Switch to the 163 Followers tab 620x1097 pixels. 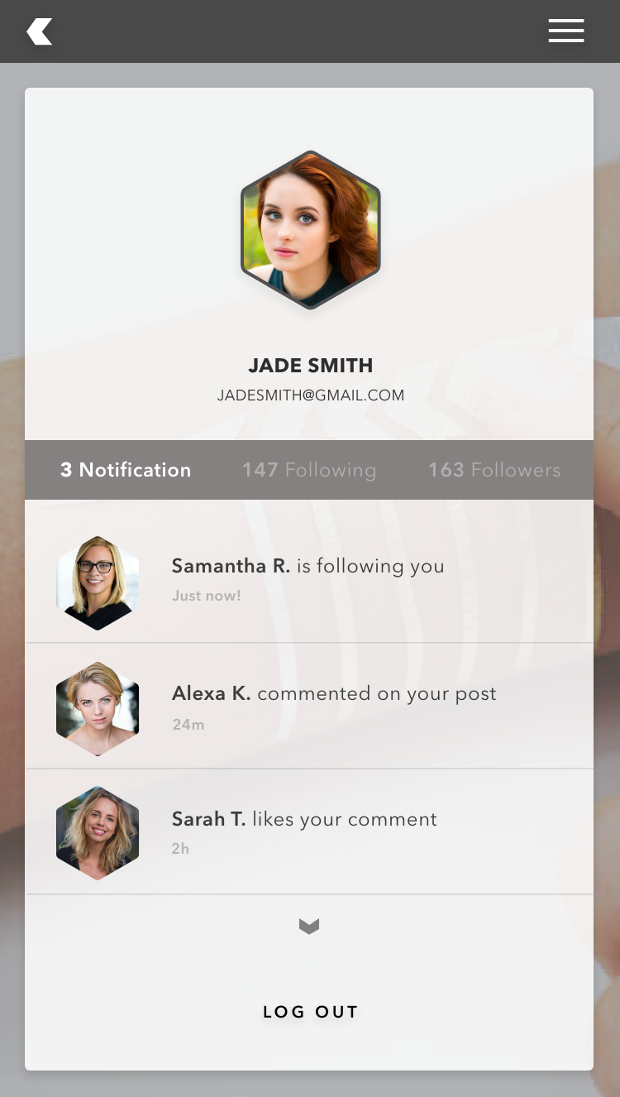pyautogui.click(x=494, y=470)
